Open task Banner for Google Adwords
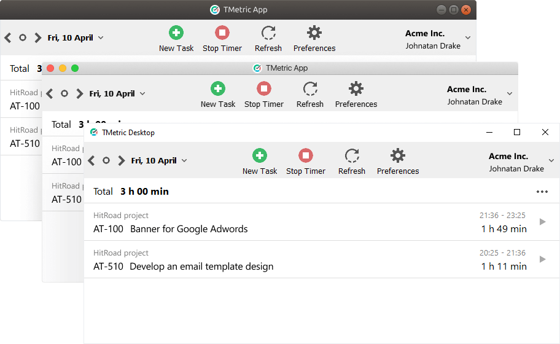The image size is (560, 344). (x=189, y=229)
